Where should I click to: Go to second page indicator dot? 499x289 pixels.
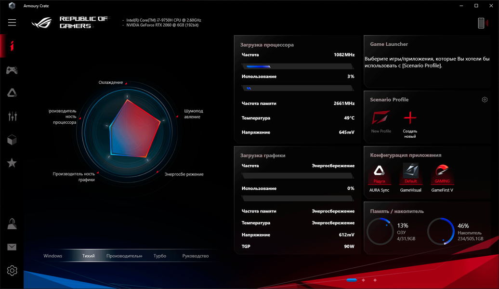pos(364,280)
